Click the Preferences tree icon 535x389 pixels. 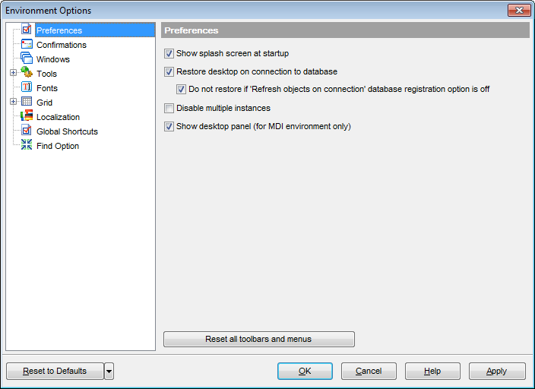(27, 30)
